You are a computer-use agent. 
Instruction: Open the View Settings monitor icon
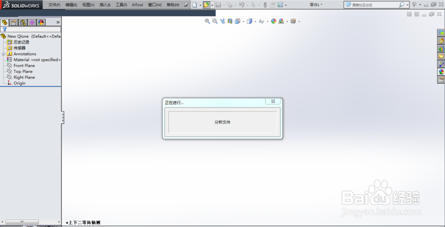(x=293, y=21)
